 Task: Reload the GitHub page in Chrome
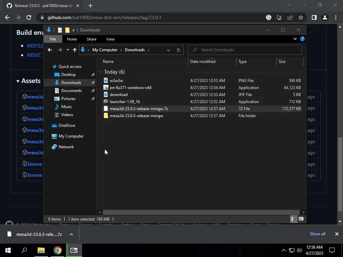tap(29, 17)
